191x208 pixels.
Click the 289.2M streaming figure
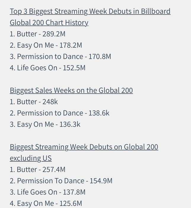click(x=54, y=34)
